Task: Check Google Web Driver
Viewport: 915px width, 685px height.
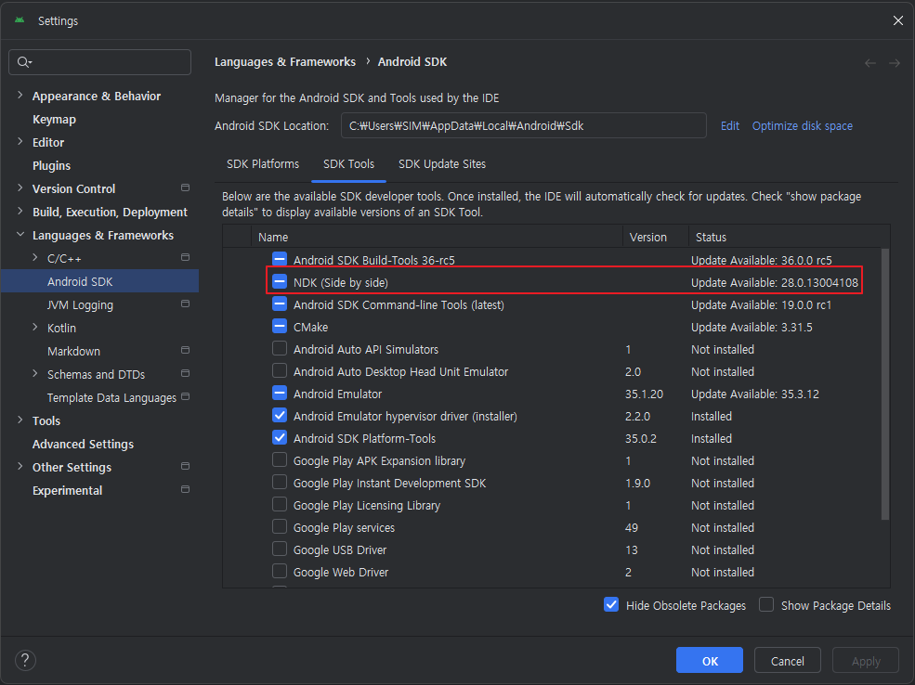Action: 280,571
